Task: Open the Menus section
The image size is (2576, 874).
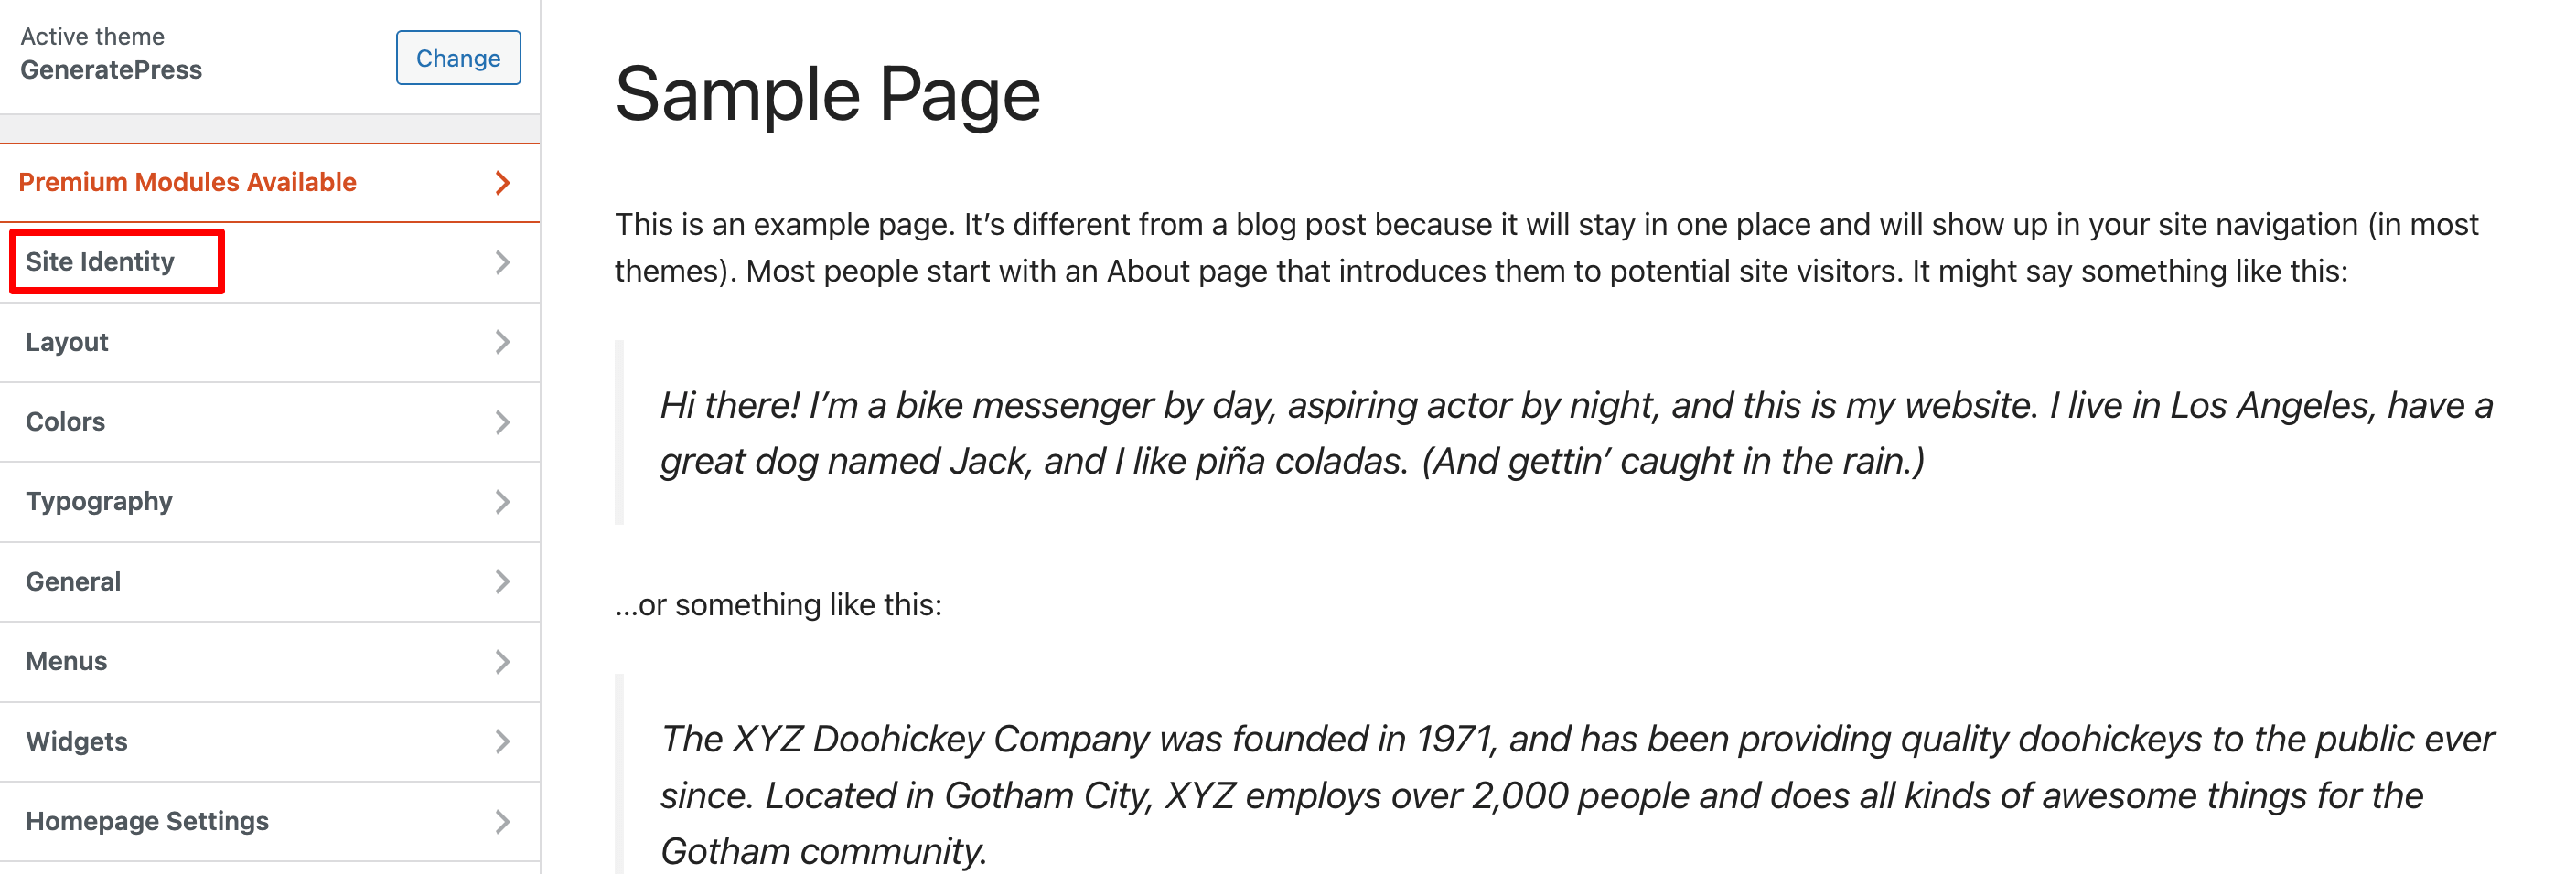Action: point(270,661)
